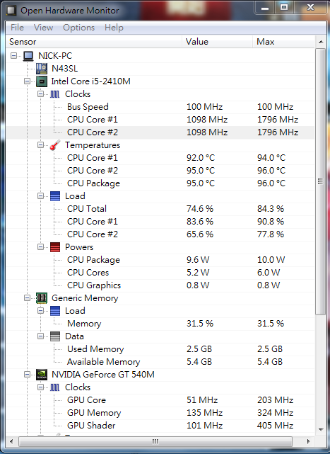
Task: Select the NVIDIA GeForce GT 540M logo icon
Action: pyautogui.click(x=42, y=375)
